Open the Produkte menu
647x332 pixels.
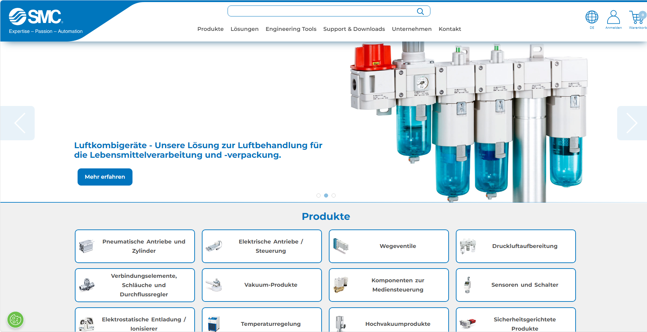point(210,29)
